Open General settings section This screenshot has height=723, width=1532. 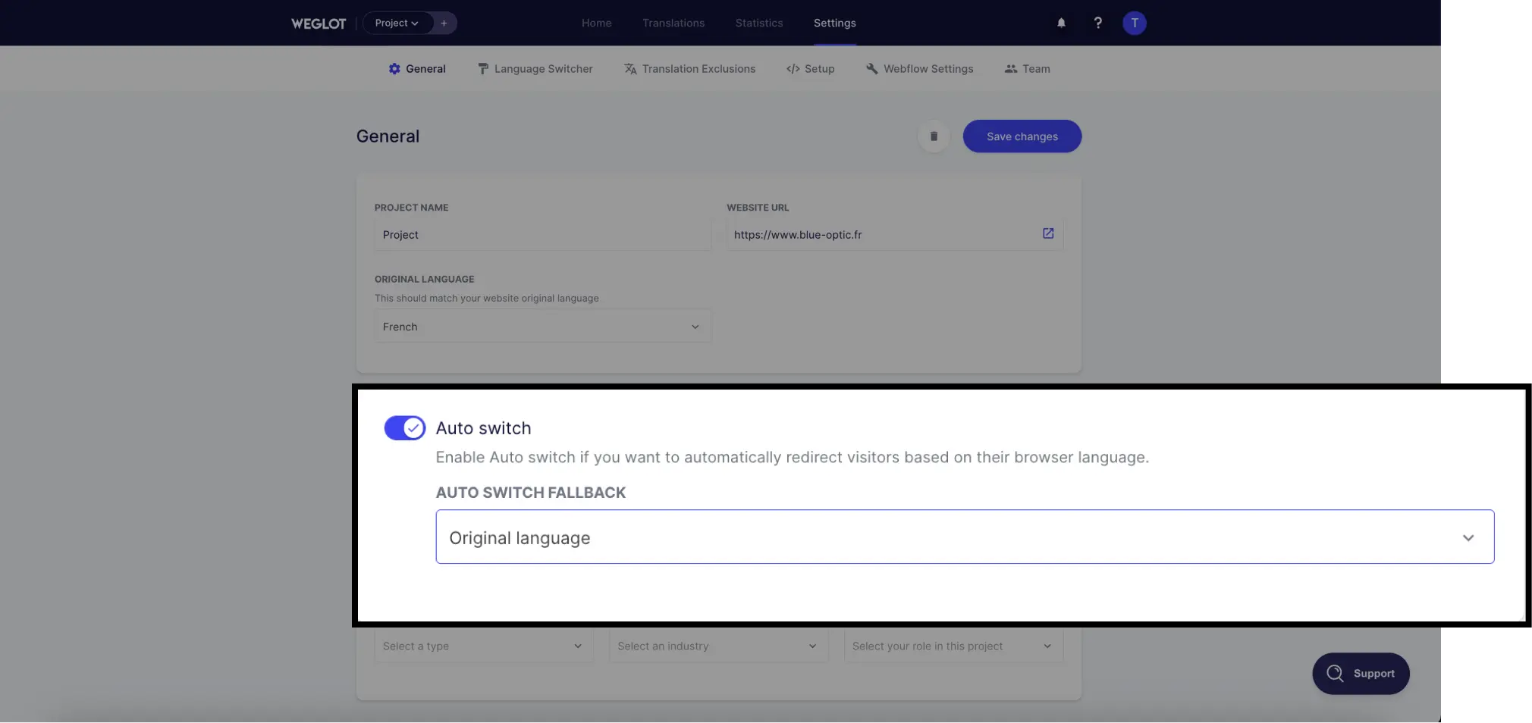[417, 69]
